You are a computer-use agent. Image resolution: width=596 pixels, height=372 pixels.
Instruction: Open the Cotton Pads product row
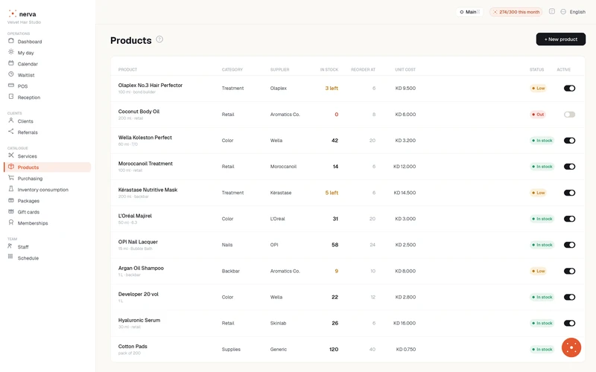coord(348,349)
